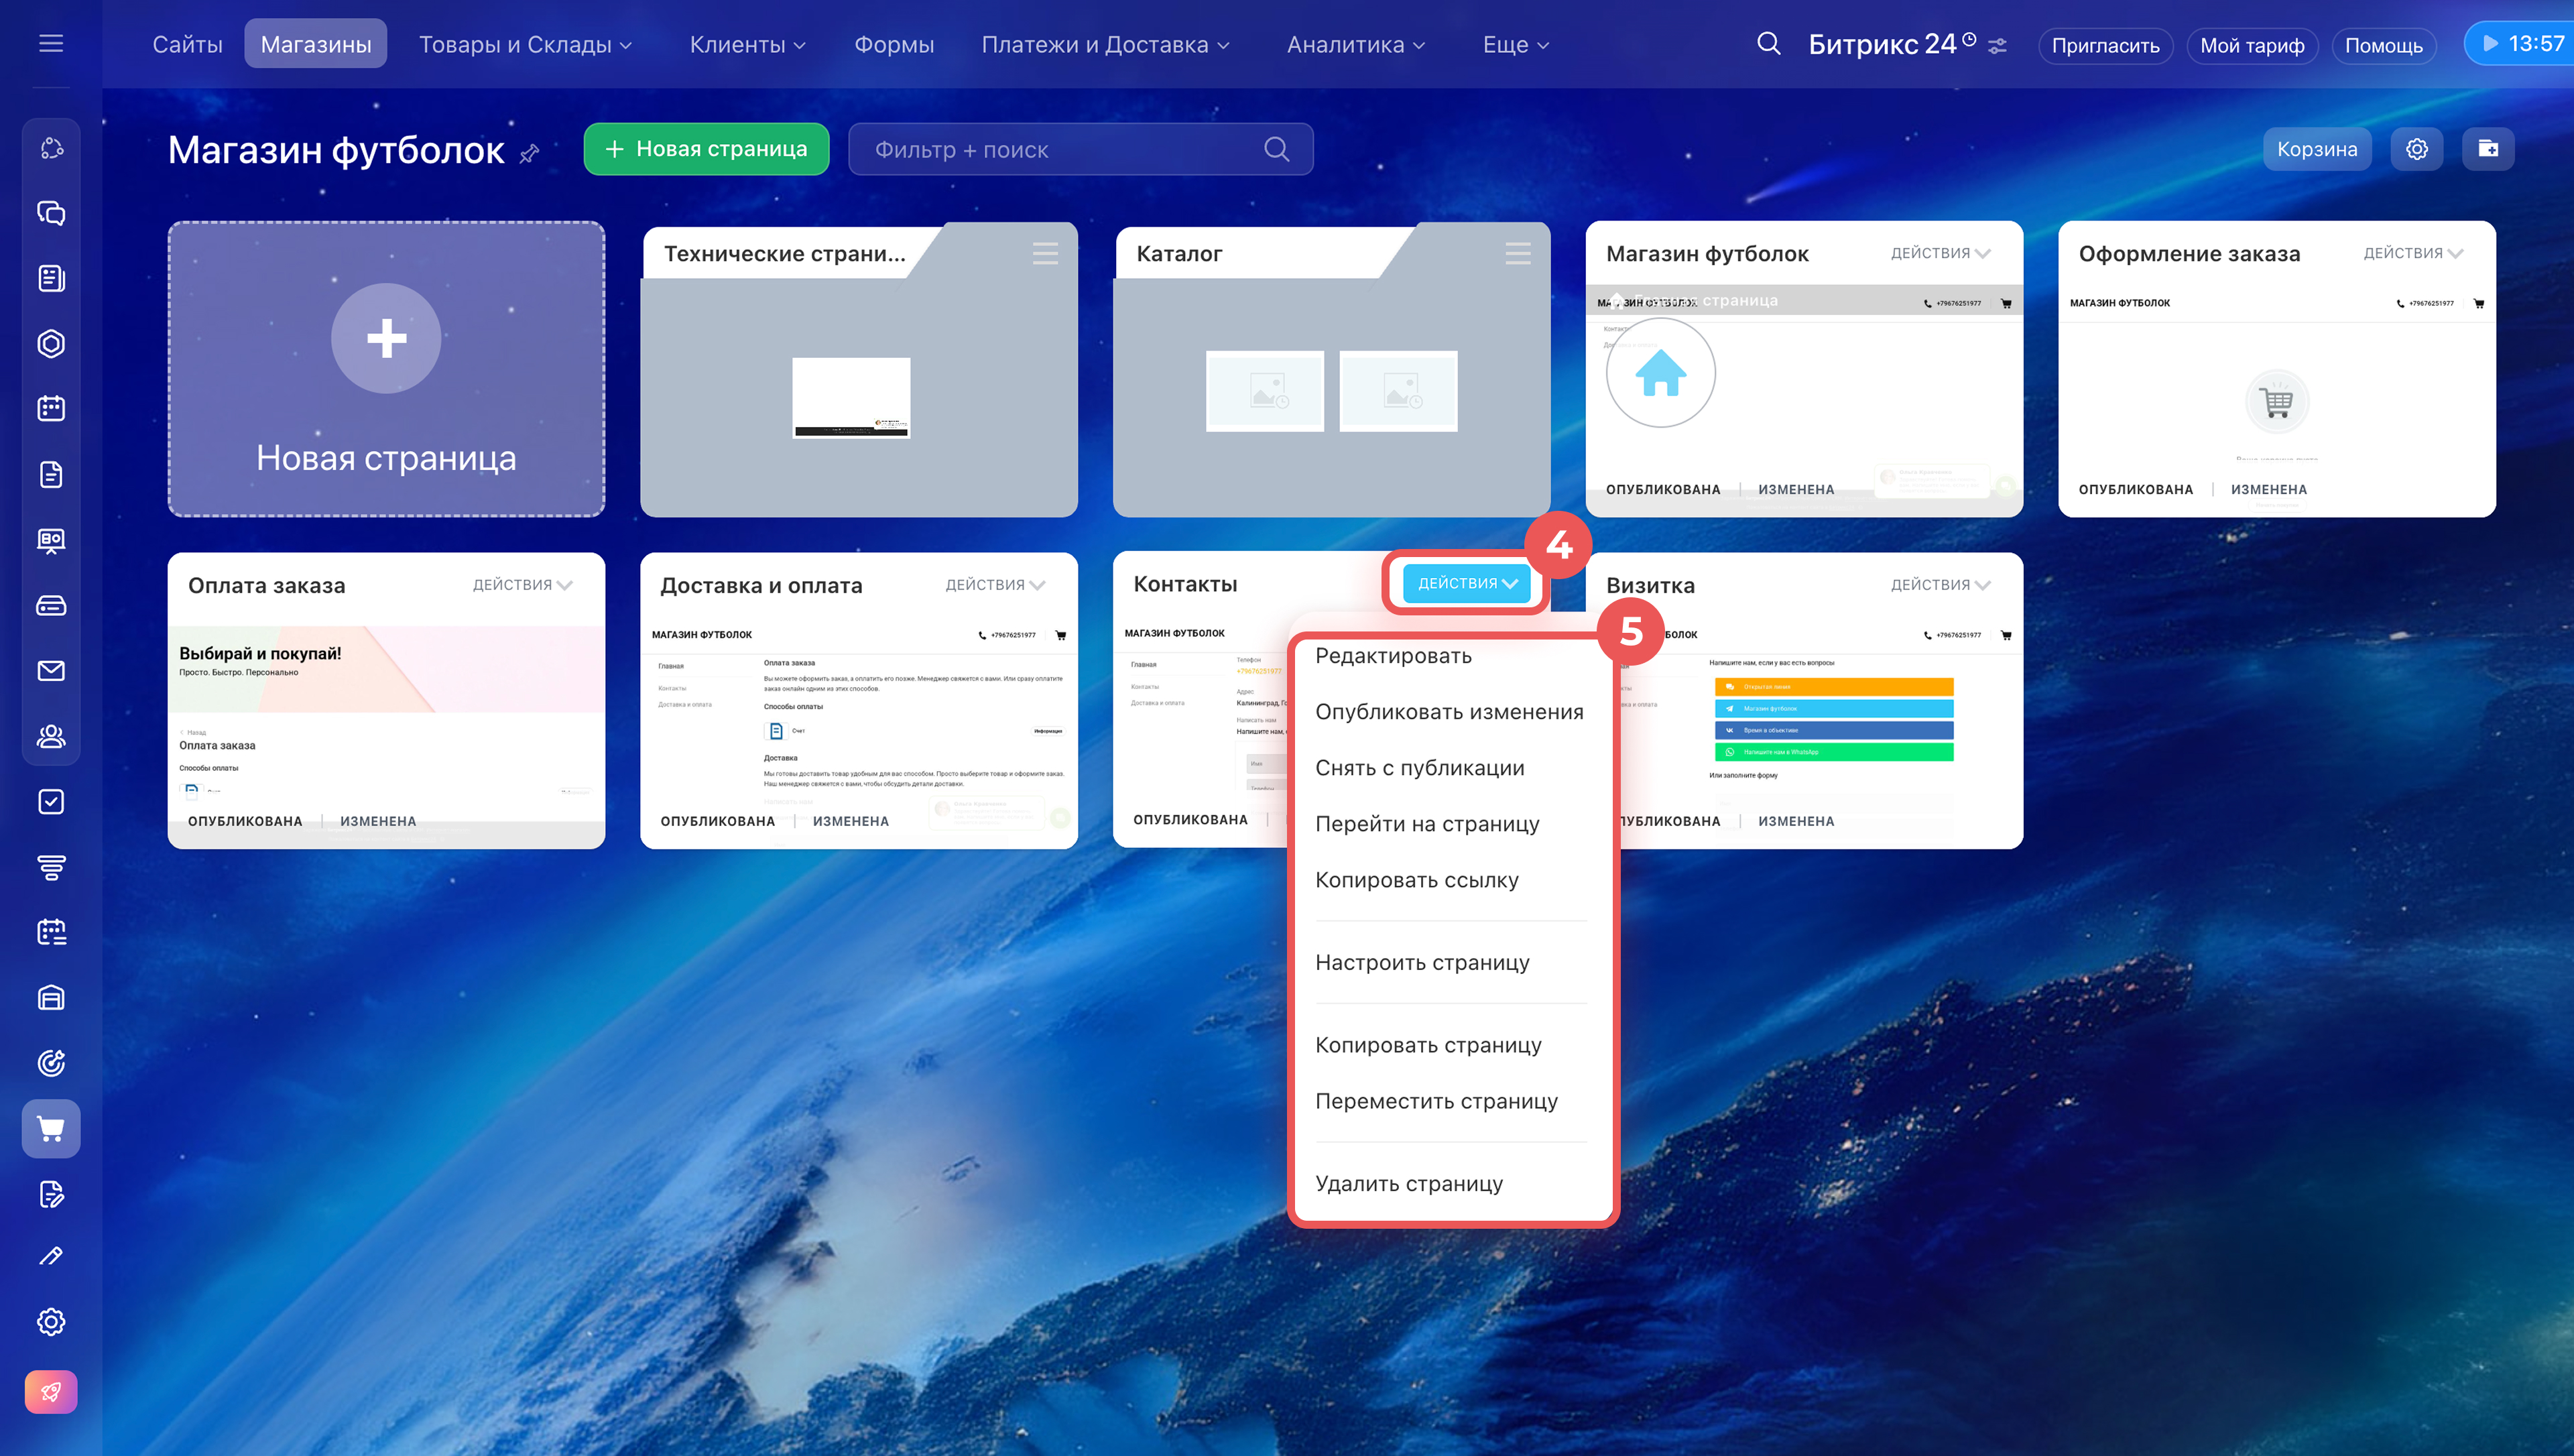Click the search magnifier in top bar
The image size is (2574, 1456).
tap(1768, 44)
